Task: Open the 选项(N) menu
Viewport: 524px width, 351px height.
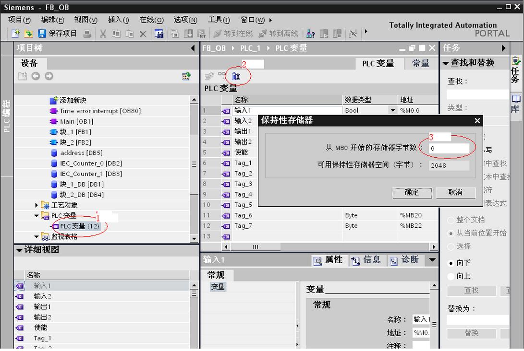Action: (x=185, y=20)
